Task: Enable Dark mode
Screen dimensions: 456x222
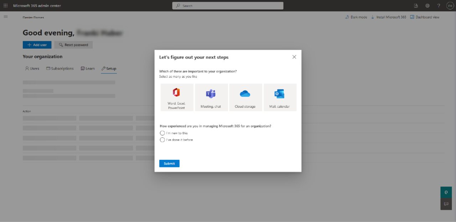Action: (x=356, y=17)
